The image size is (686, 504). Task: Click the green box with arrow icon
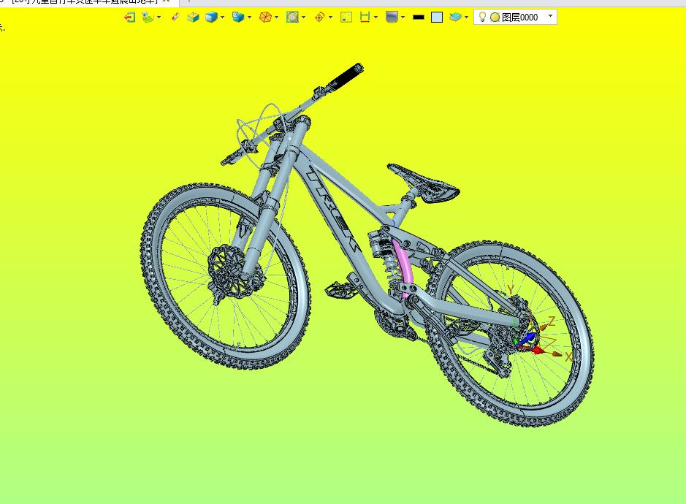point(193,17)
